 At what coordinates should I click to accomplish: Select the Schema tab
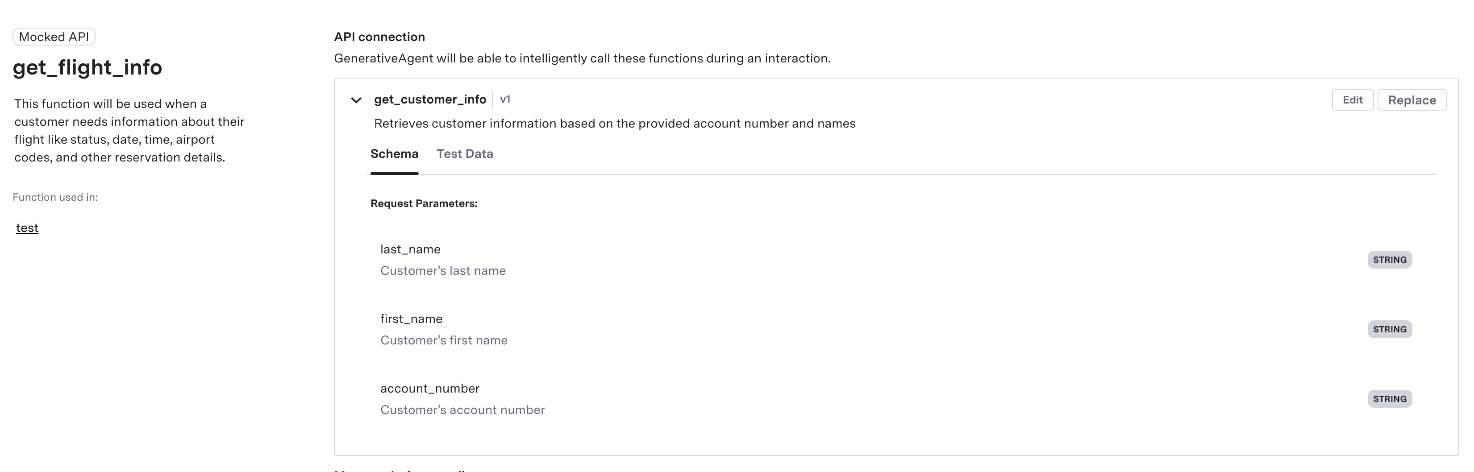(394, 154)
